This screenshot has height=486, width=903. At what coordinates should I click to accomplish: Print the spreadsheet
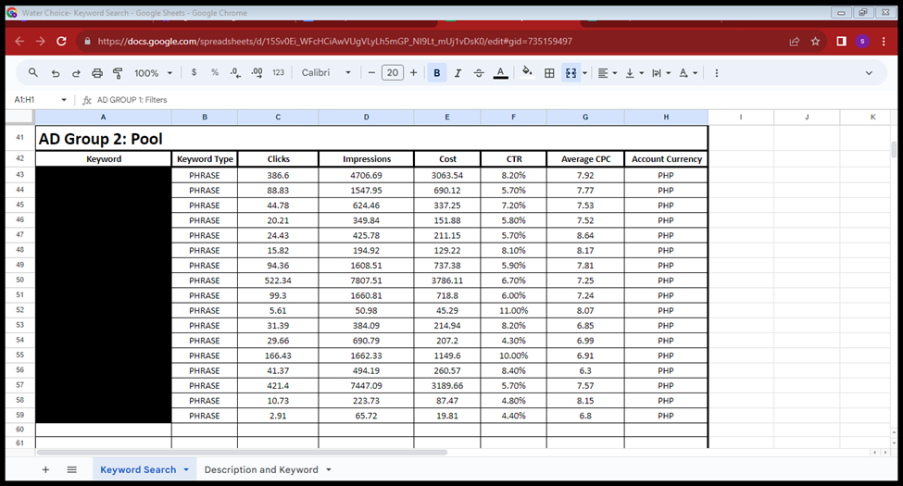(97, 73)
